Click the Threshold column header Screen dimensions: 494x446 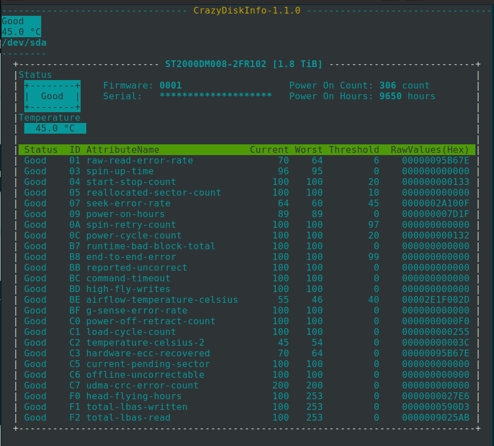click(354, 149)
